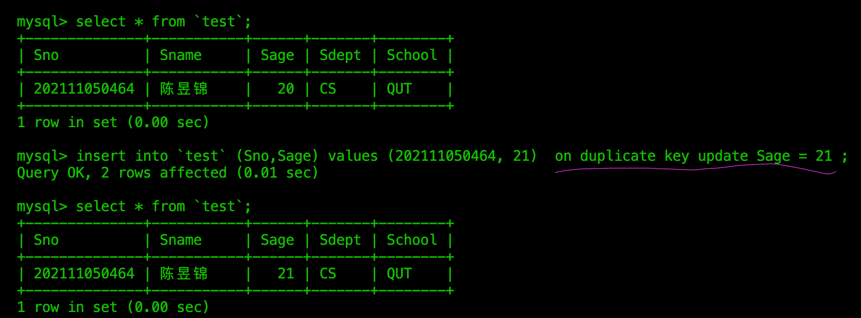Image resolution: width=861 pixels, height=318 pixels.
Task: Click the Sage value 20 in the first table
Action: (x=286, y=89)
